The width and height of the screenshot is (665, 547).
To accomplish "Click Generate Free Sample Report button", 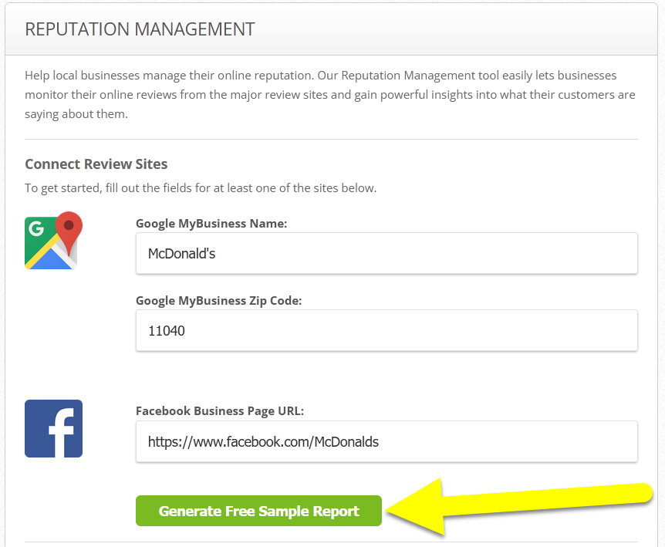I will 258,511.
